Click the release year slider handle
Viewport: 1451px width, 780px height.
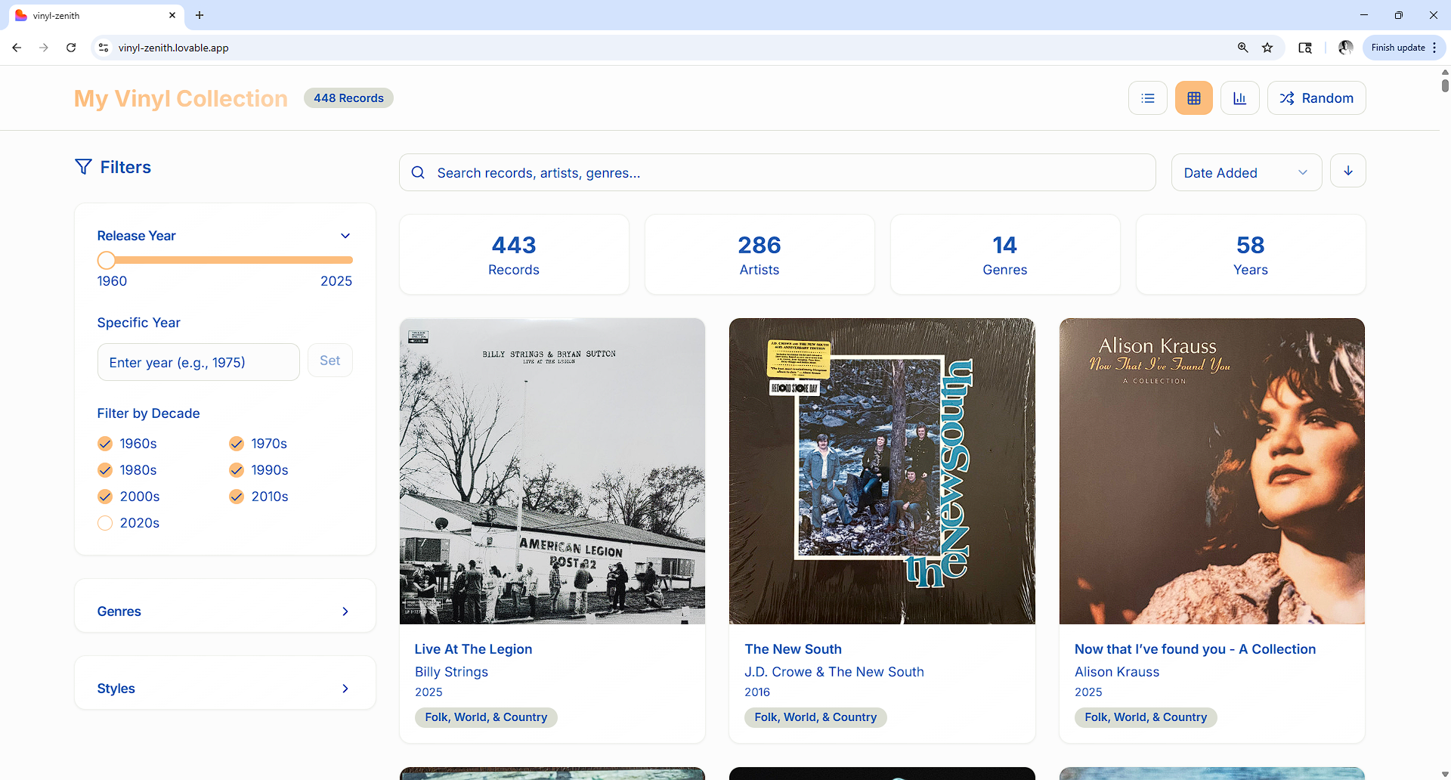(x=107, y=261)
